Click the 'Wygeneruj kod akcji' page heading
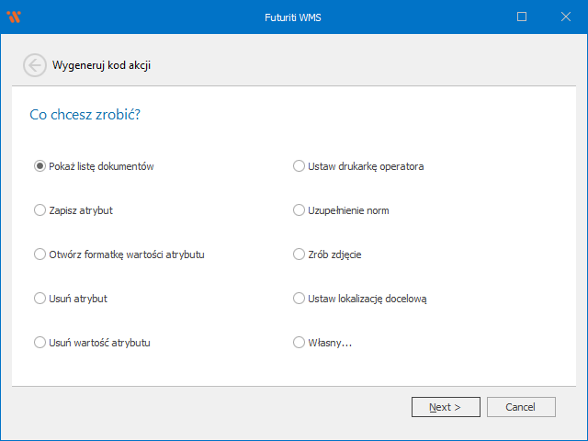 pyautogui.click(x=102, y=65)
